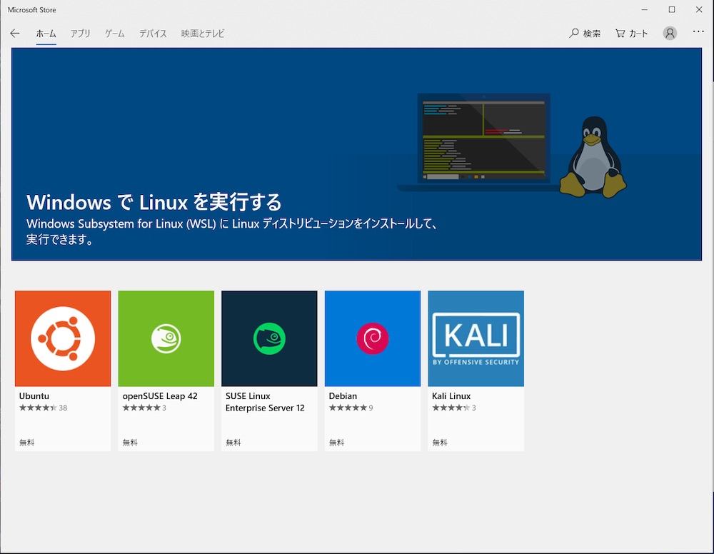
Task: Open the user account avatar
Action: click(x=670, y=34)
